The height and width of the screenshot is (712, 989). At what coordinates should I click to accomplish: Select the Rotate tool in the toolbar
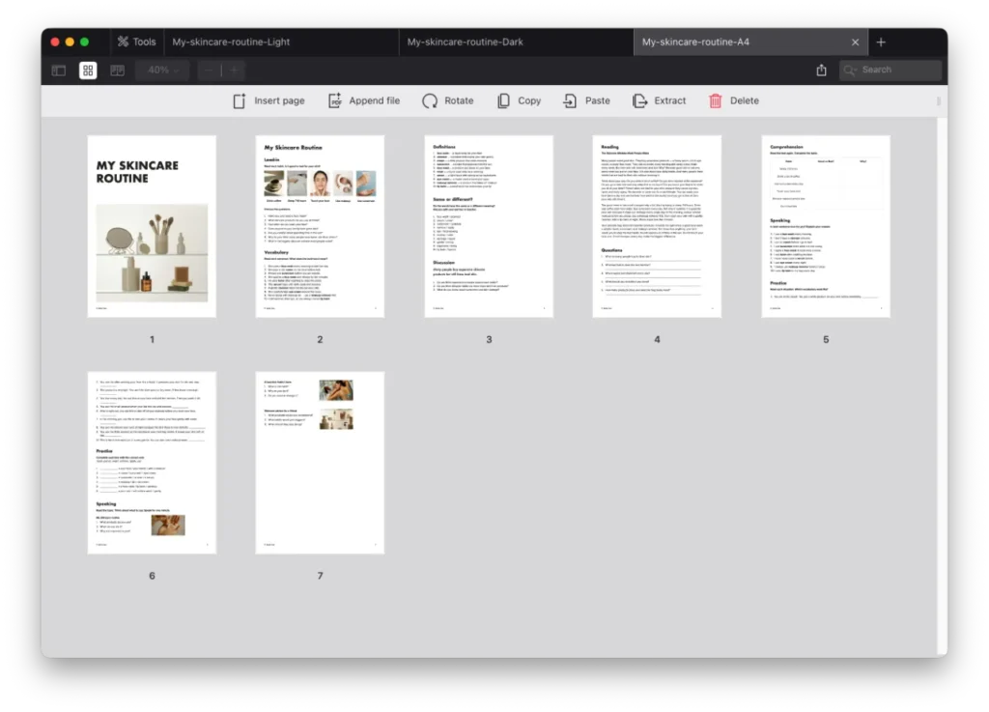tap(429, 100)
